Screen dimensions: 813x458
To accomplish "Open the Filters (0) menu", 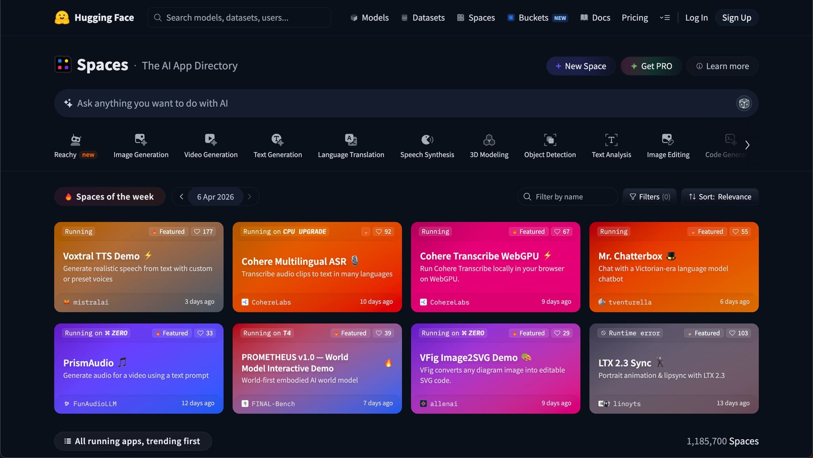I will tap(650, 197).
